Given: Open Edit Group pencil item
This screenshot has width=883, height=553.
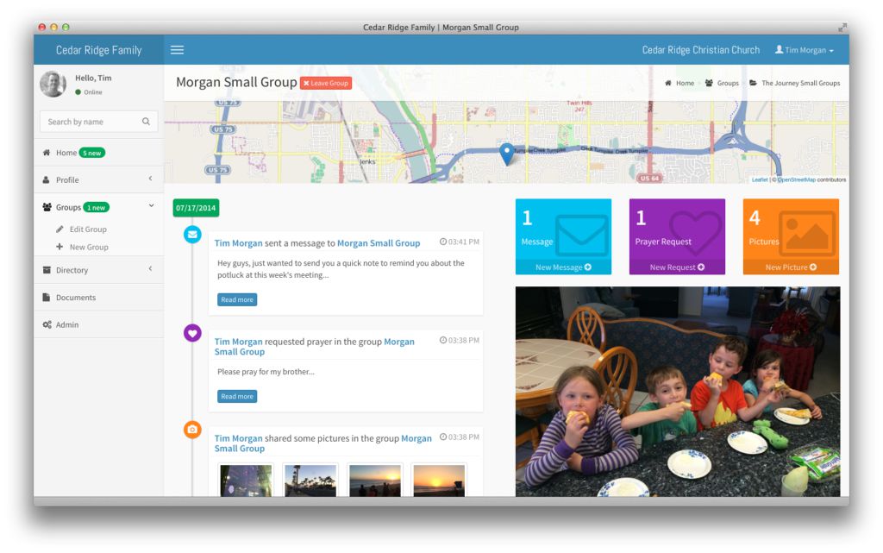Looking at the screenshot, I should pos(87,229).
